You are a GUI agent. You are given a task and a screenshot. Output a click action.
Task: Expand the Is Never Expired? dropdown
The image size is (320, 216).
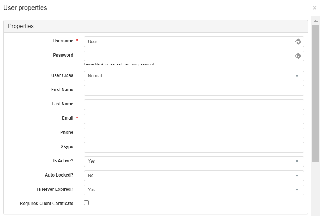194,190
